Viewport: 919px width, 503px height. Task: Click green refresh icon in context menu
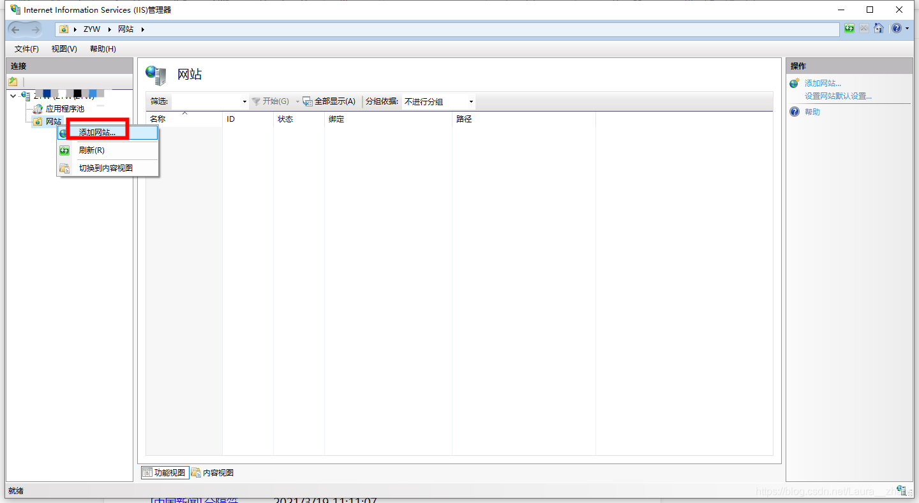click(64, 150)
